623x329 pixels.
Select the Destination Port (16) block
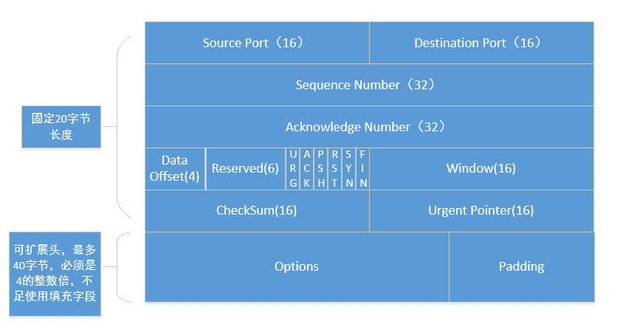tap(481, 43)
